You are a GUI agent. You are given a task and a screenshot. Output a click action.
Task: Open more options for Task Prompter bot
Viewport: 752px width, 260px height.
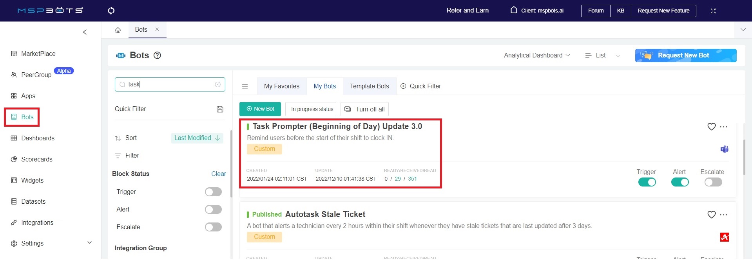click(x=724, y=127)
